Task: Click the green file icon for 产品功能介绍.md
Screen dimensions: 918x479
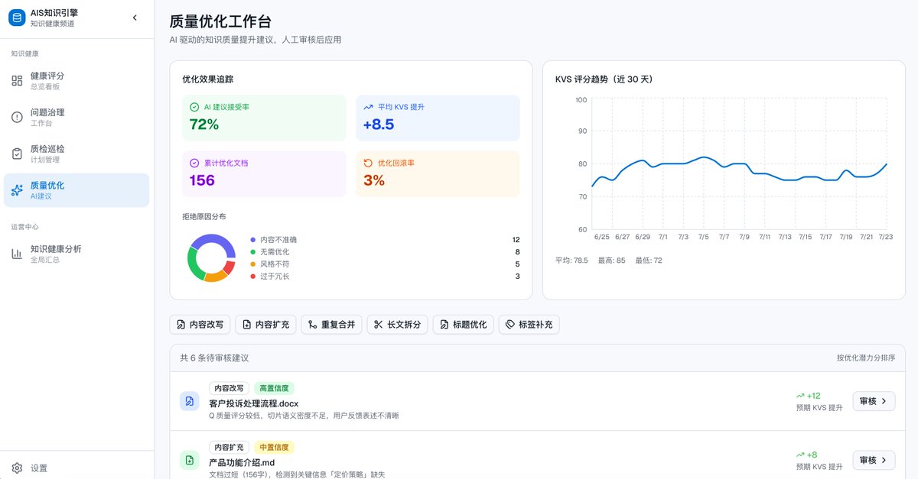Action: coord(189,460)
